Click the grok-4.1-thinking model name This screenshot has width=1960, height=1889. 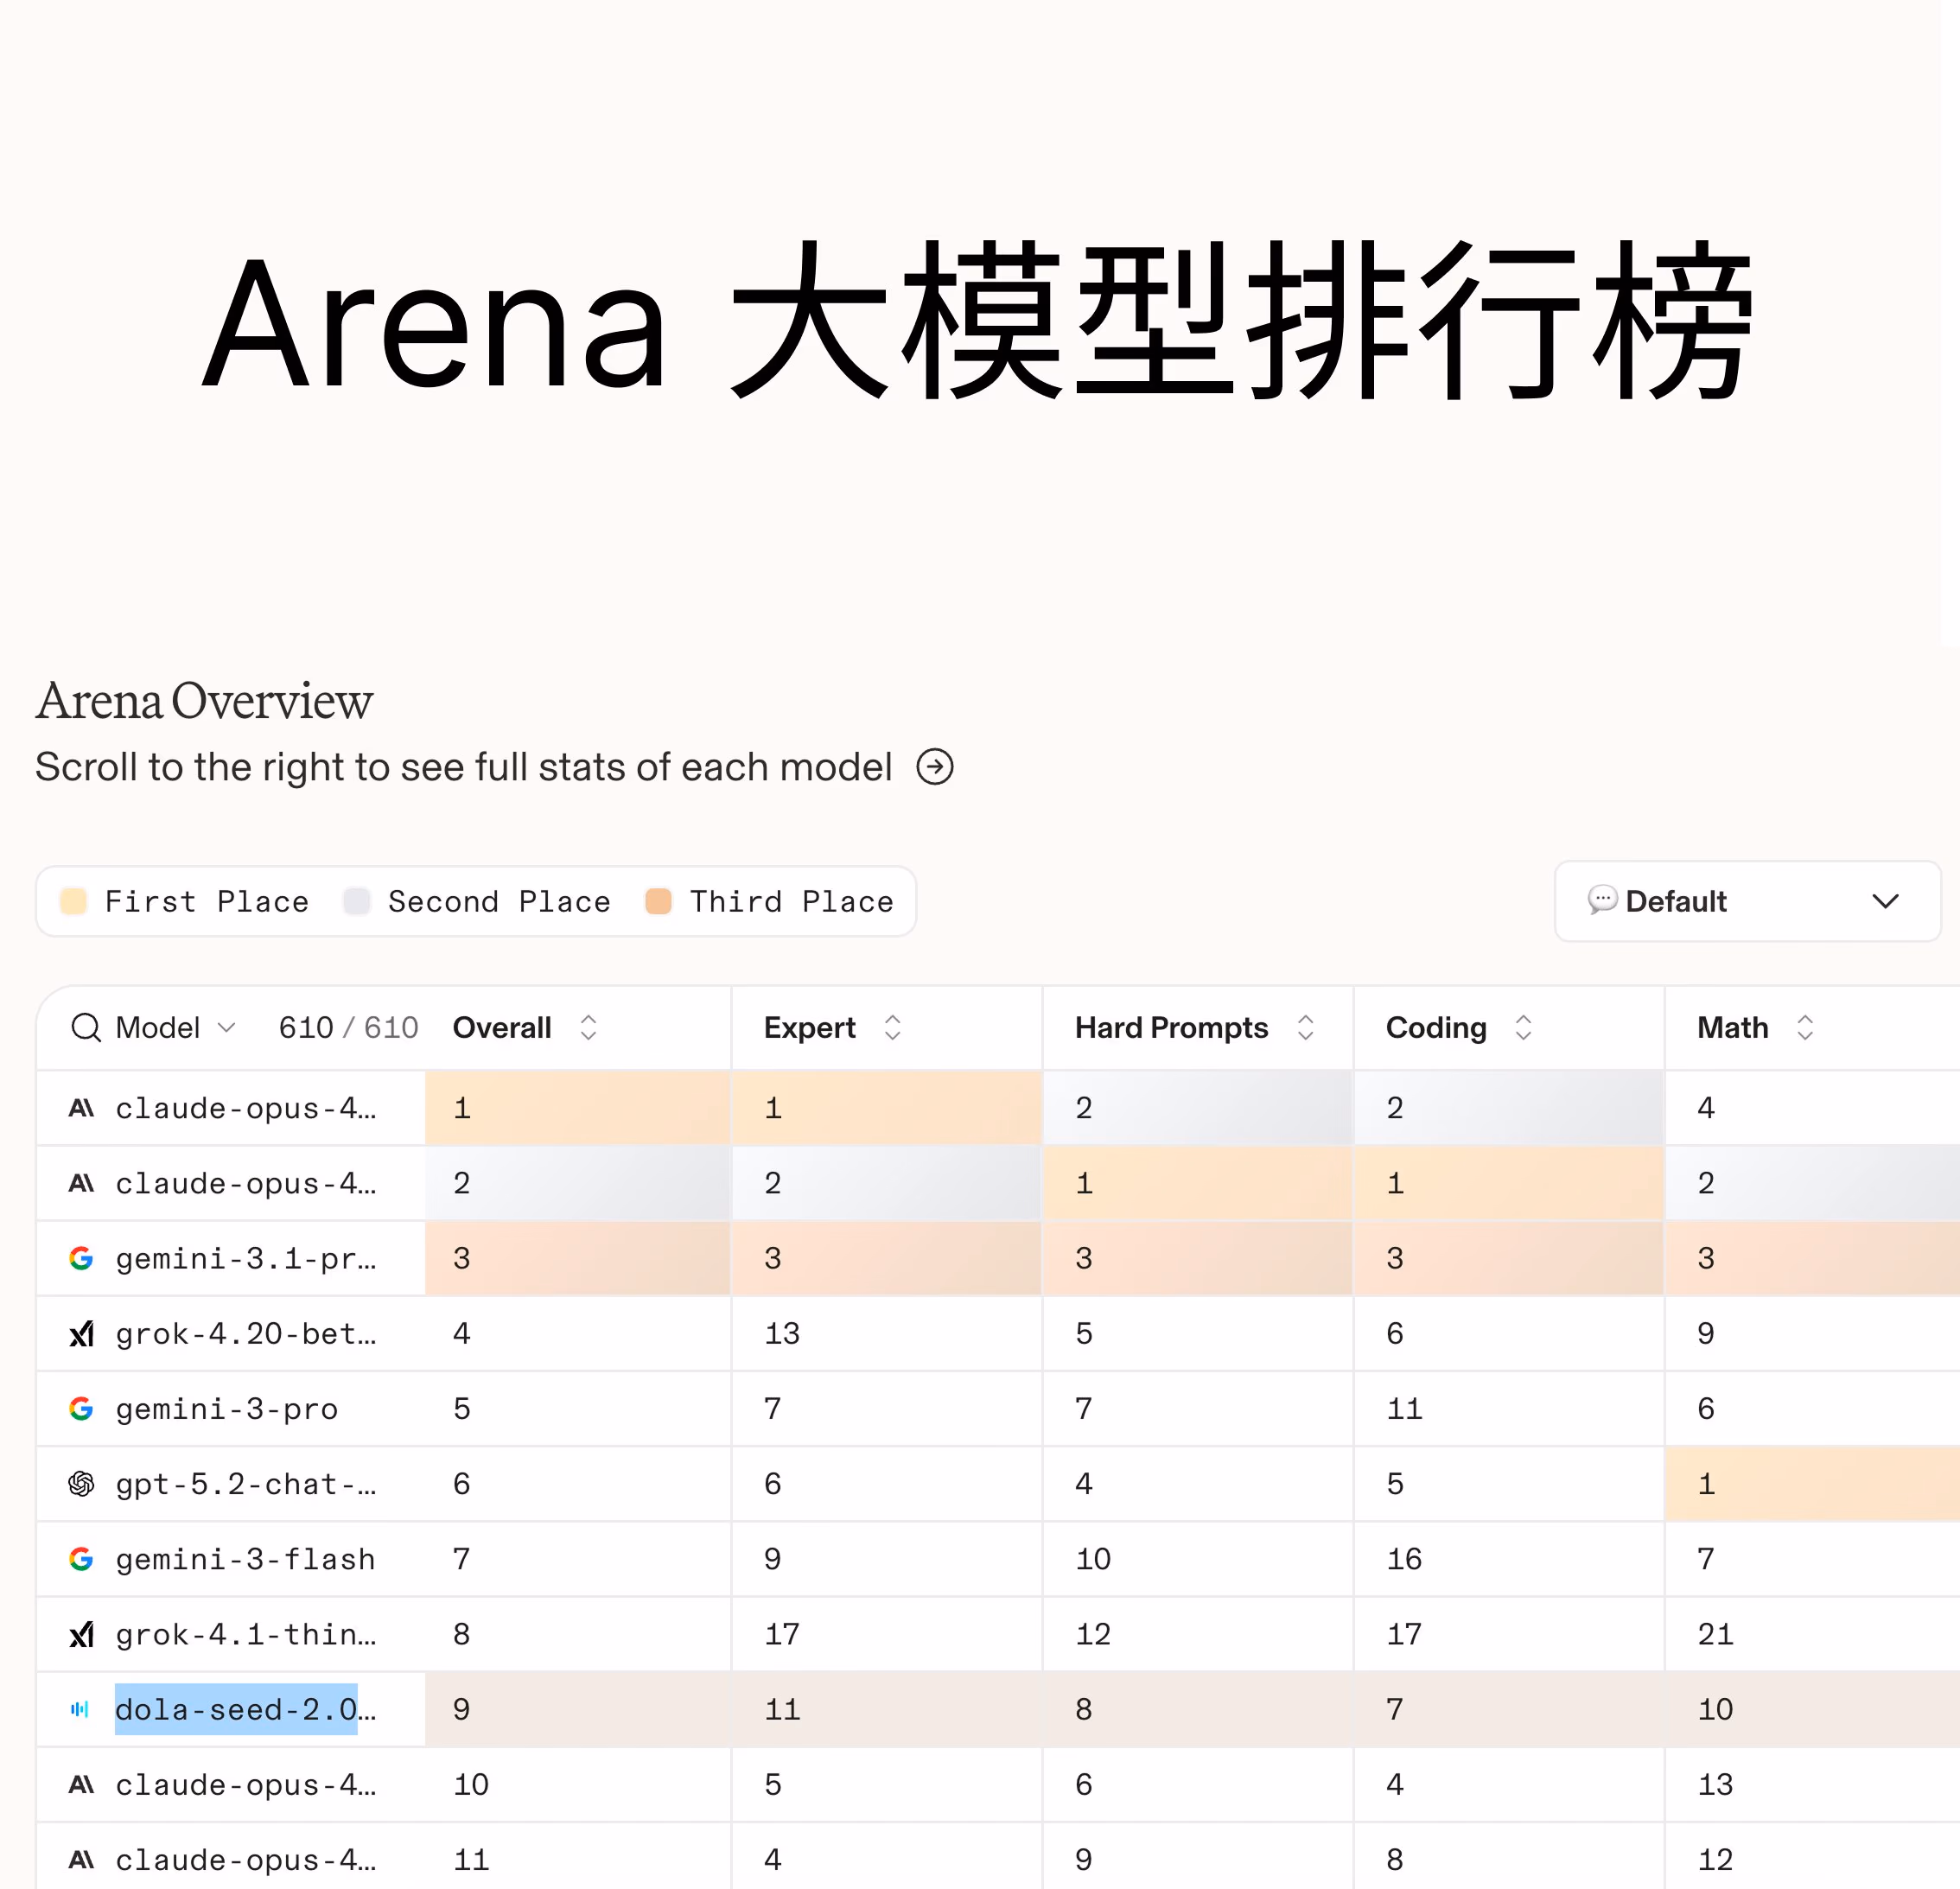coord(244,1634)
